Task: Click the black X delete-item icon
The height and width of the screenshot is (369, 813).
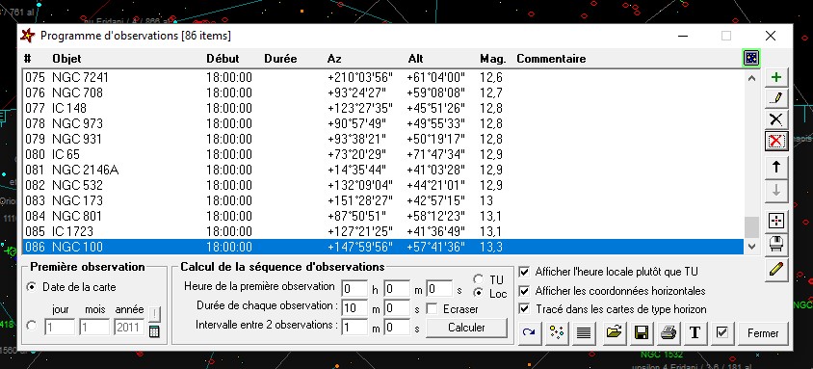Action: (x=776, y=119)
